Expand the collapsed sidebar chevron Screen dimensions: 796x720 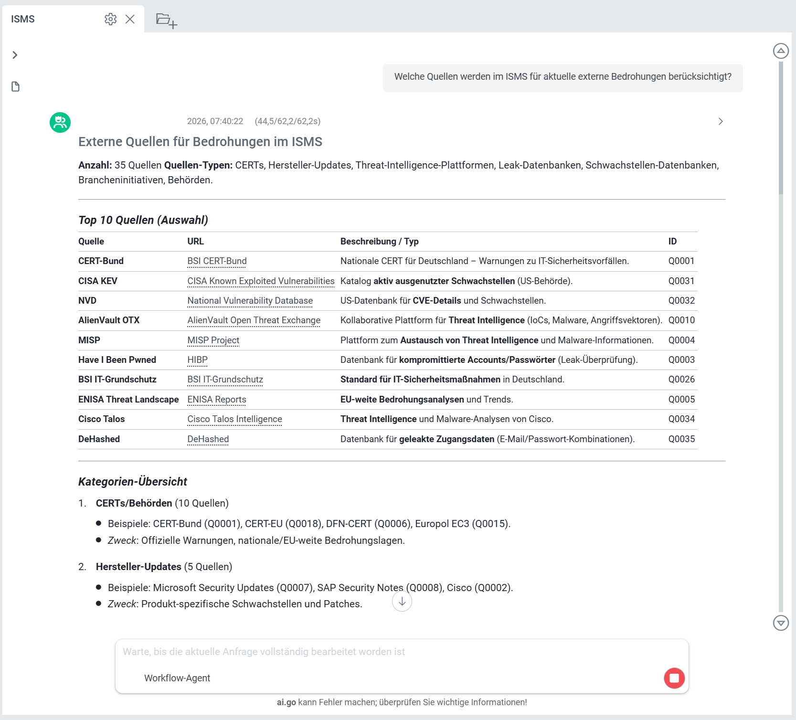pos(15,55)
